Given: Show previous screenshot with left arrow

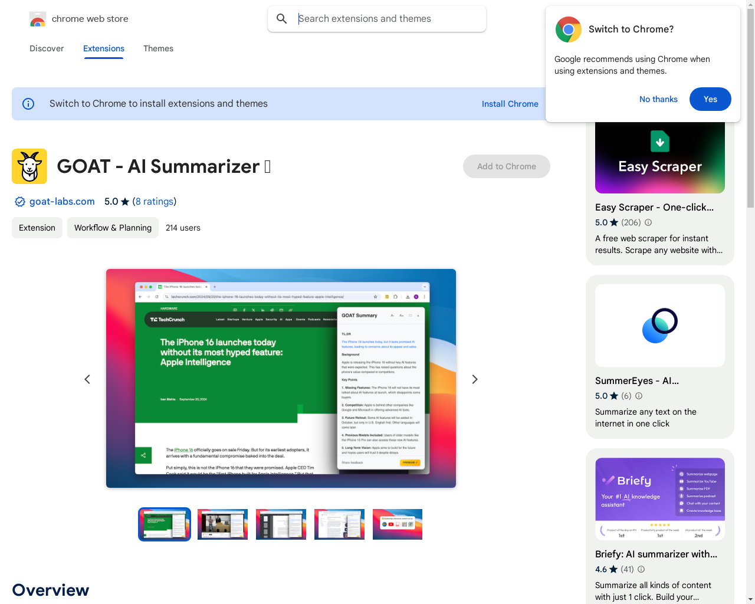Looking at the screenshot, I should [x=87, y=379].
